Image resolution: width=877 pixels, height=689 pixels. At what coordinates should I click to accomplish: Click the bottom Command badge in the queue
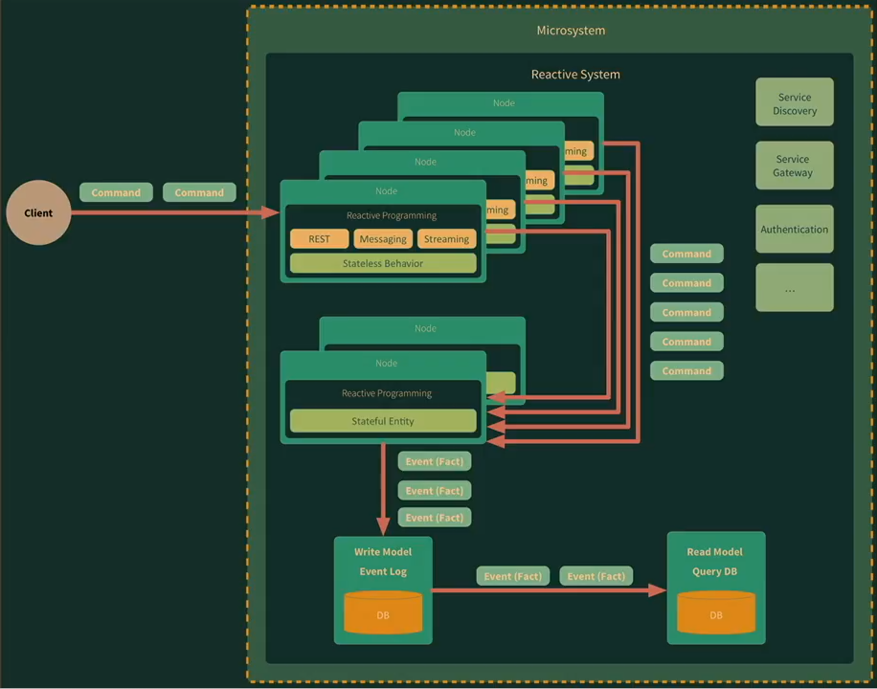click(x=686, y=371)
